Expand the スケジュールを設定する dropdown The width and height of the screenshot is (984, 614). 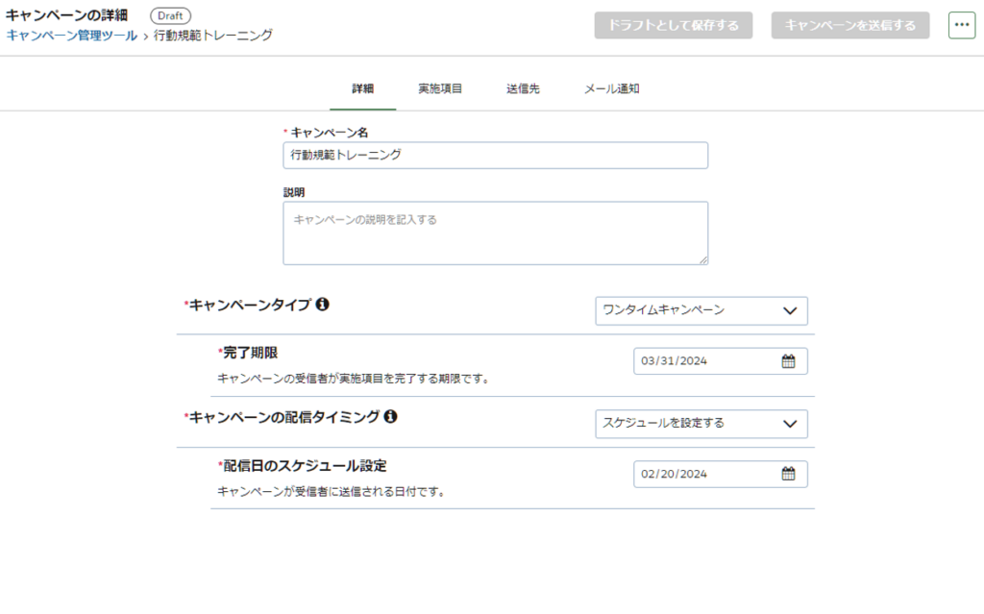tap(701, 424)
